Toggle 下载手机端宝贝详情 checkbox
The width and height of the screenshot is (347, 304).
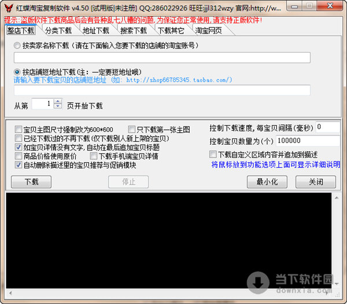tap(94, 156)
